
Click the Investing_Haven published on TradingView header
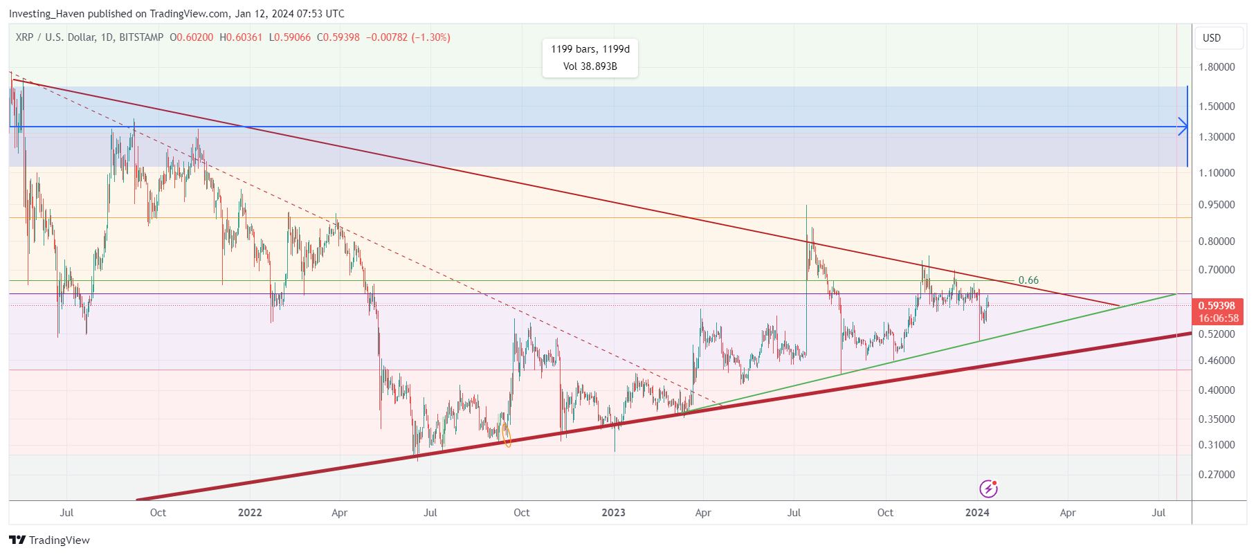click(176, 14)
